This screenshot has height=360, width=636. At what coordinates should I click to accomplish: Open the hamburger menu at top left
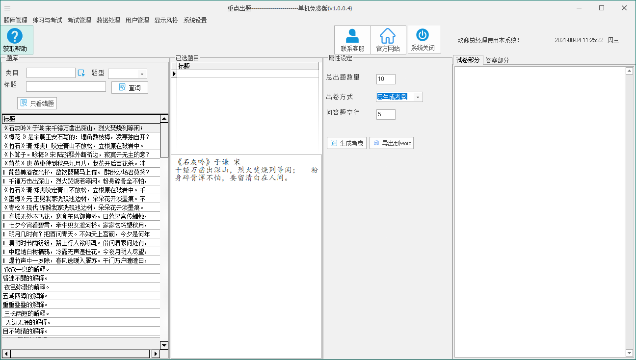[x=7, y=8]
